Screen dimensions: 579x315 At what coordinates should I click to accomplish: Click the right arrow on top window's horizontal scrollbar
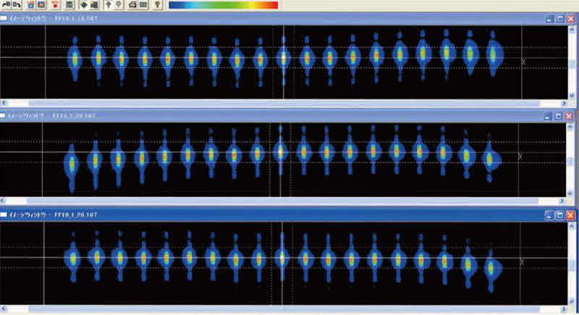click(x=564, y=104)
